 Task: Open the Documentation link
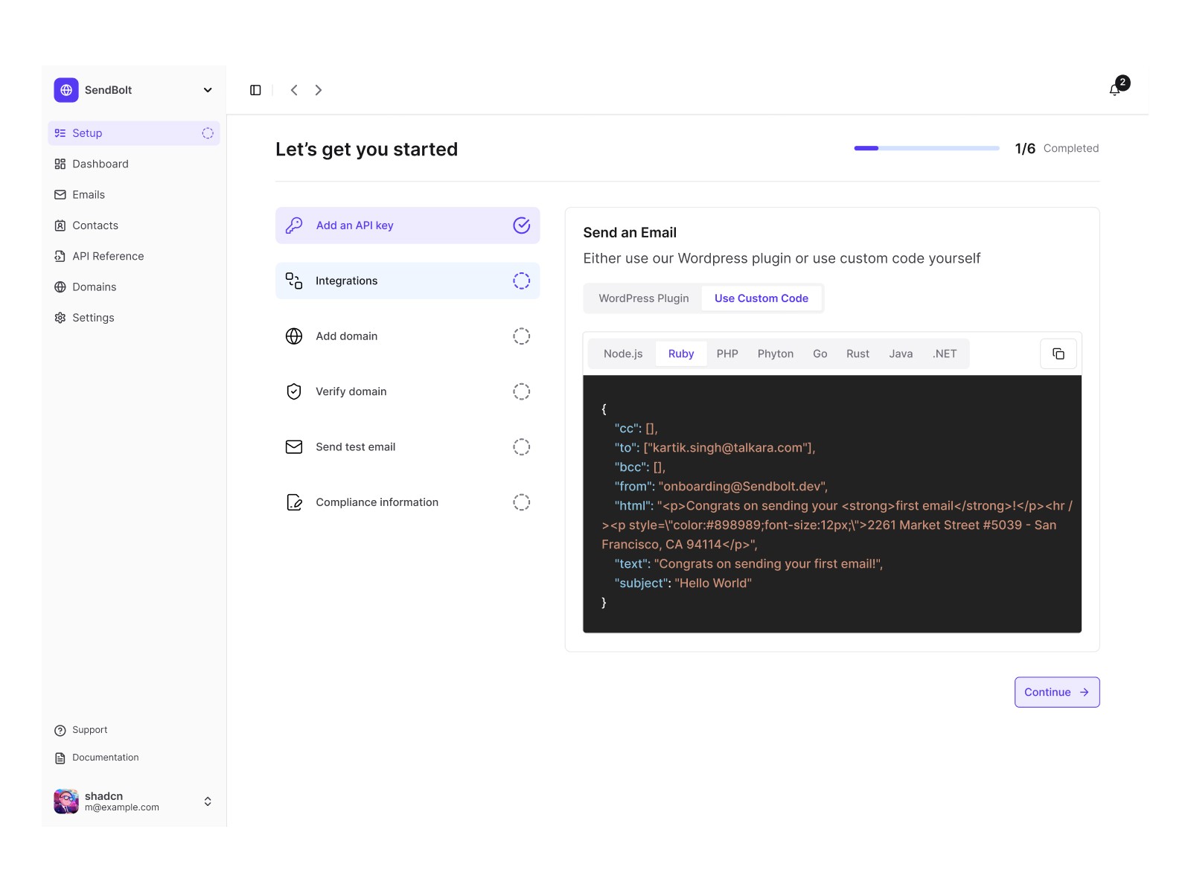pos(105,757)
